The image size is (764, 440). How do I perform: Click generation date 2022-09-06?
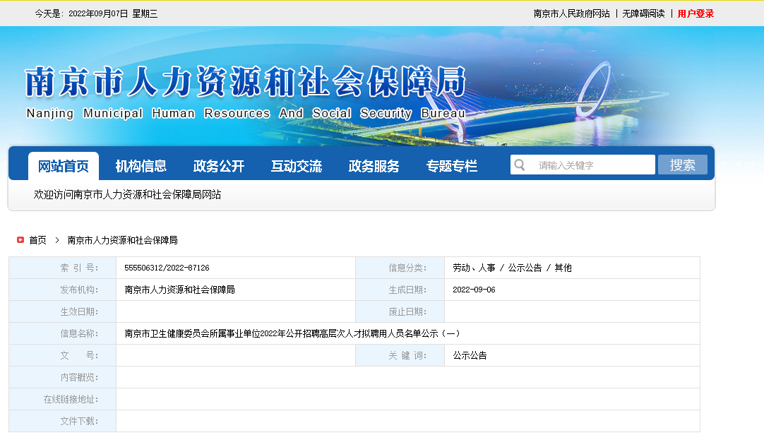(x=474, y=290)
